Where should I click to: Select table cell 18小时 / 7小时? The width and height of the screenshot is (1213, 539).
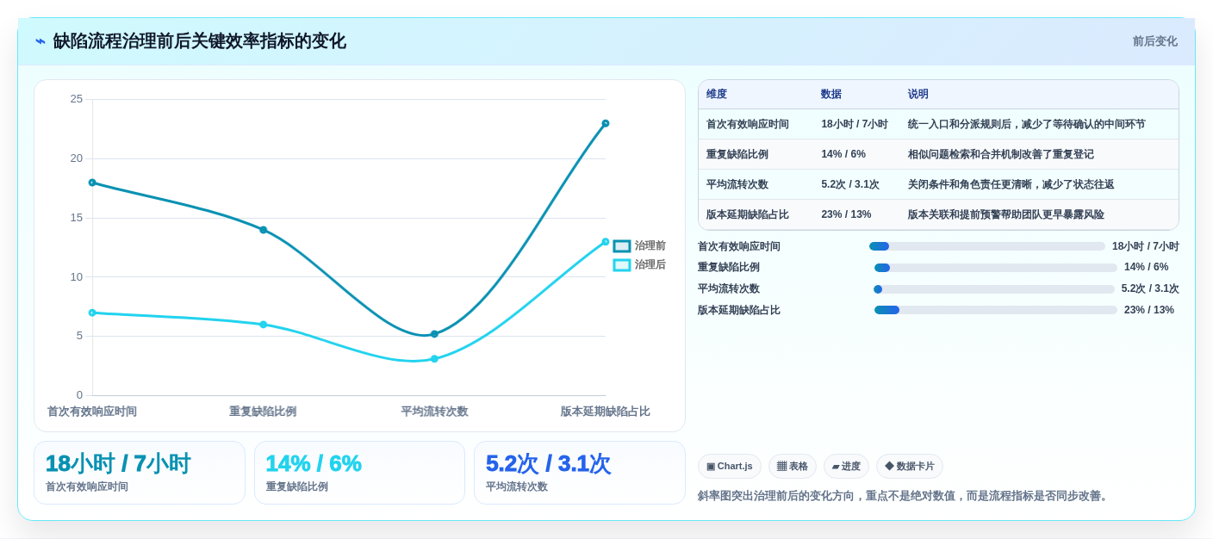tap(855, 124)
